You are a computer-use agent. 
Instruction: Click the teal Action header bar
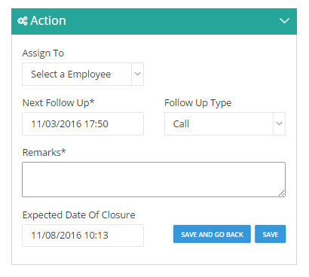[x=154, y=21]
